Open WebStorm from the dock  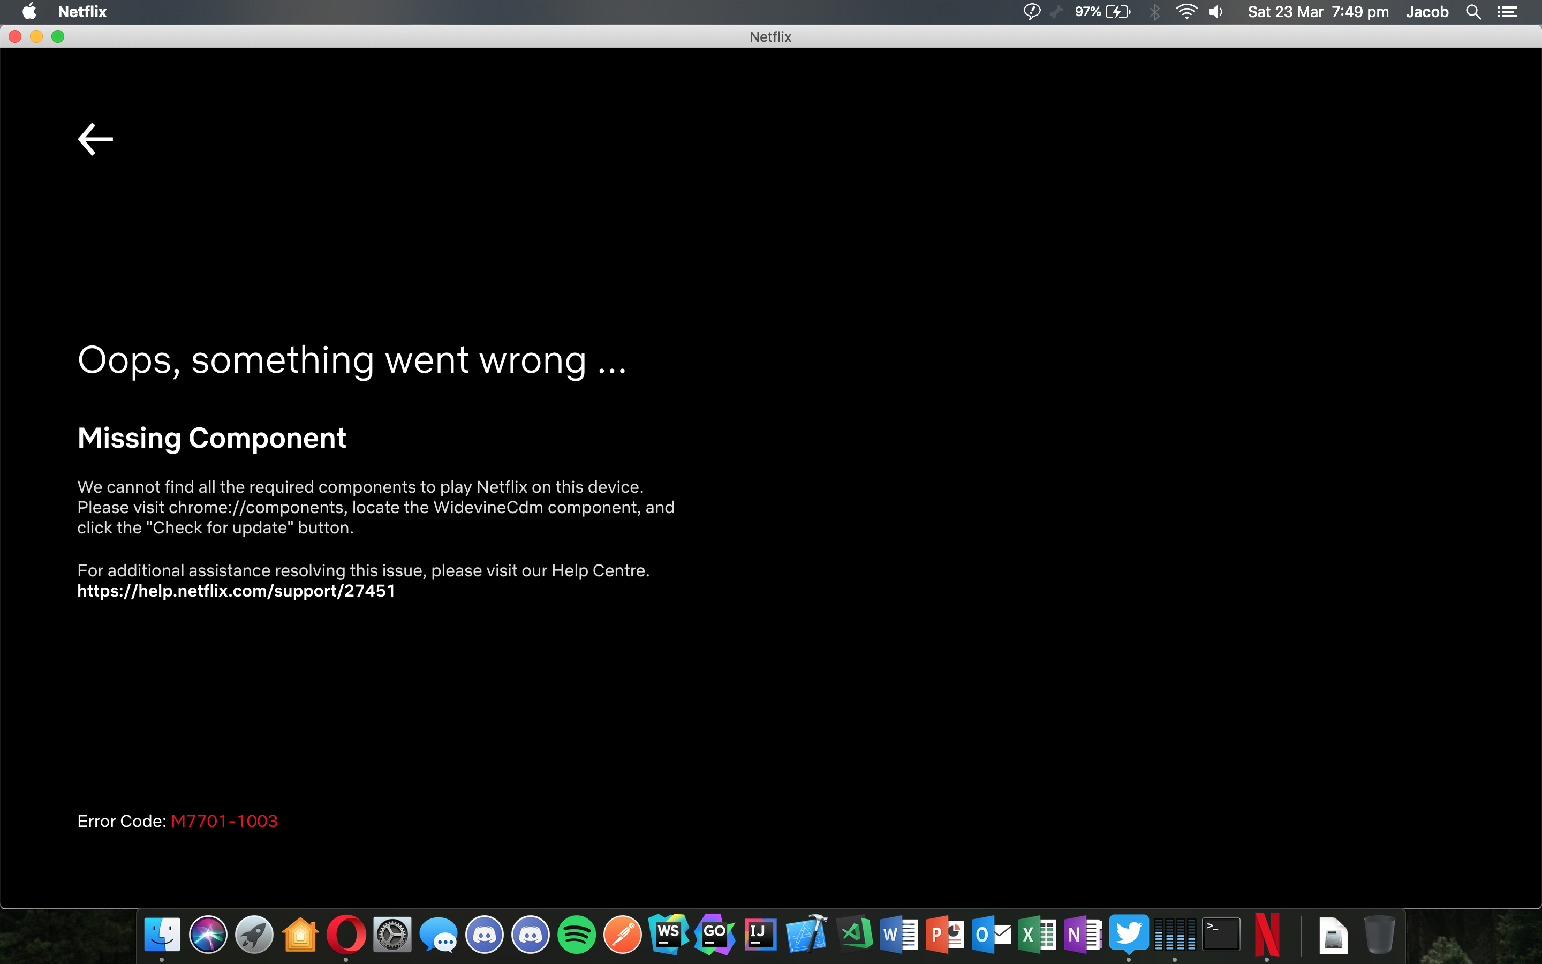point(668,935)
